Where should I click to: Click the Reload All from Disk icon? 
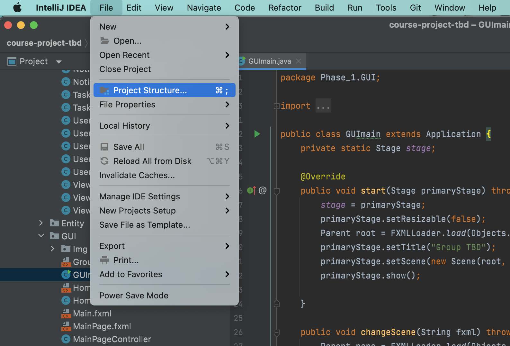click(104, 161)
